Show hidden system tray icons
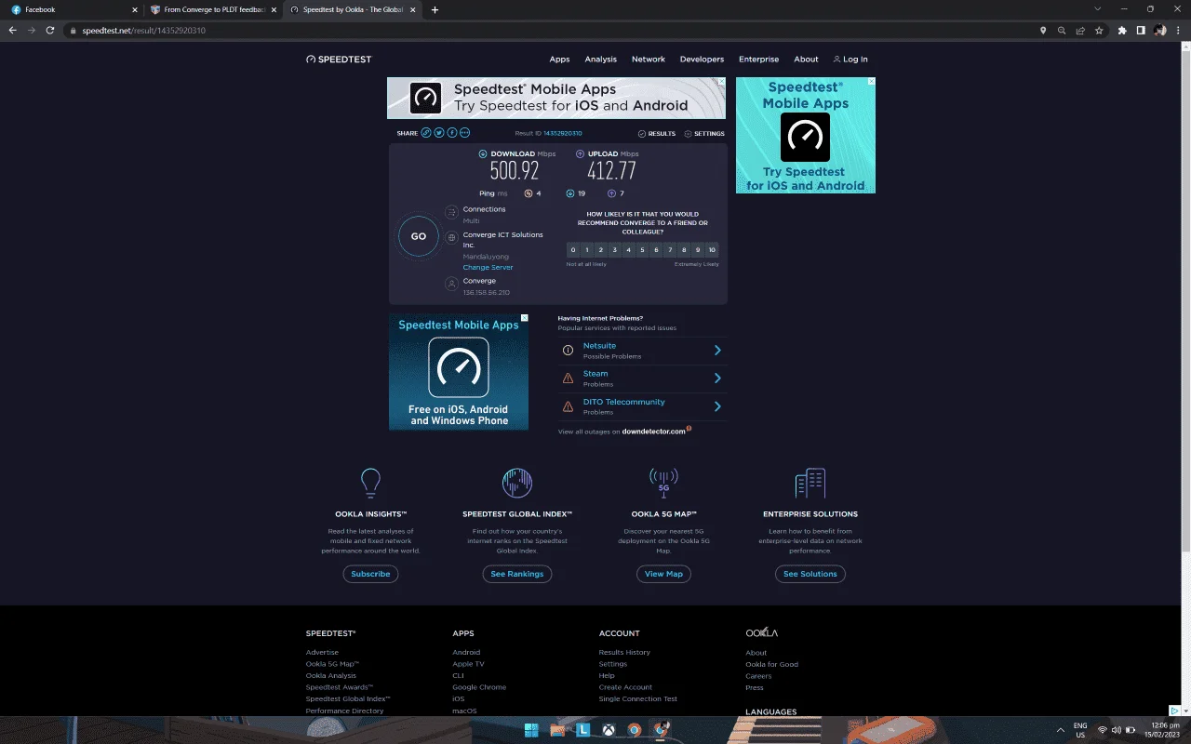The image size is (1191, 744). [x=1060, y=730]
